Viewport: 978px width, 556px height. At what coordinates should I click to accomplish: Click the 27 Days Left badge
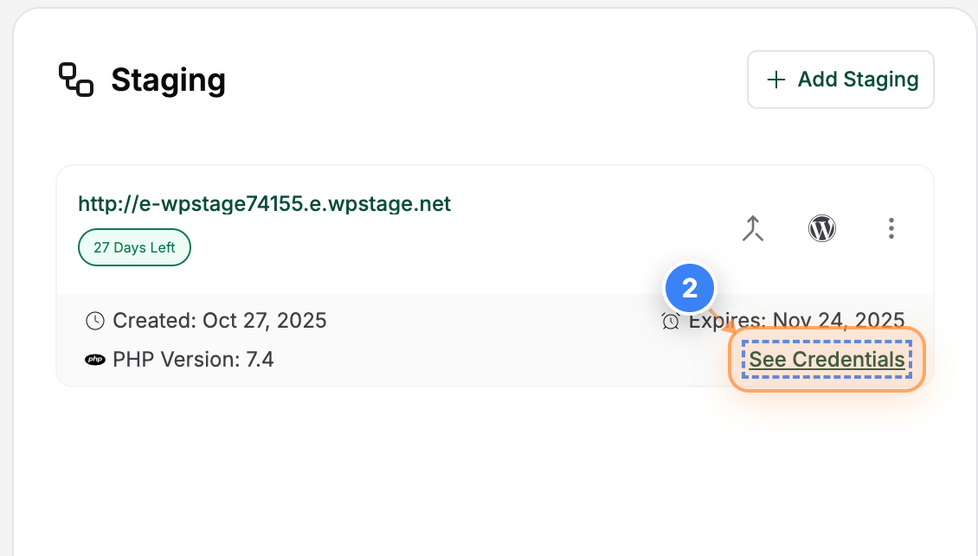click(x=134, y=247)
